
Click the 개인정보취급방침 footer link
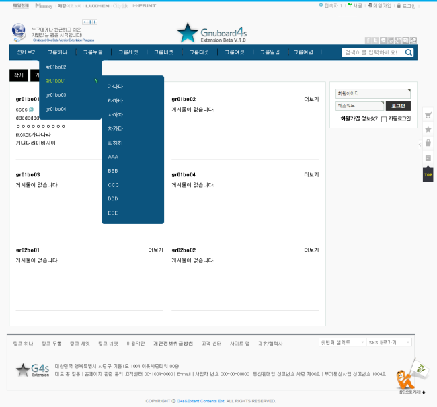click(x=173, y=343)
